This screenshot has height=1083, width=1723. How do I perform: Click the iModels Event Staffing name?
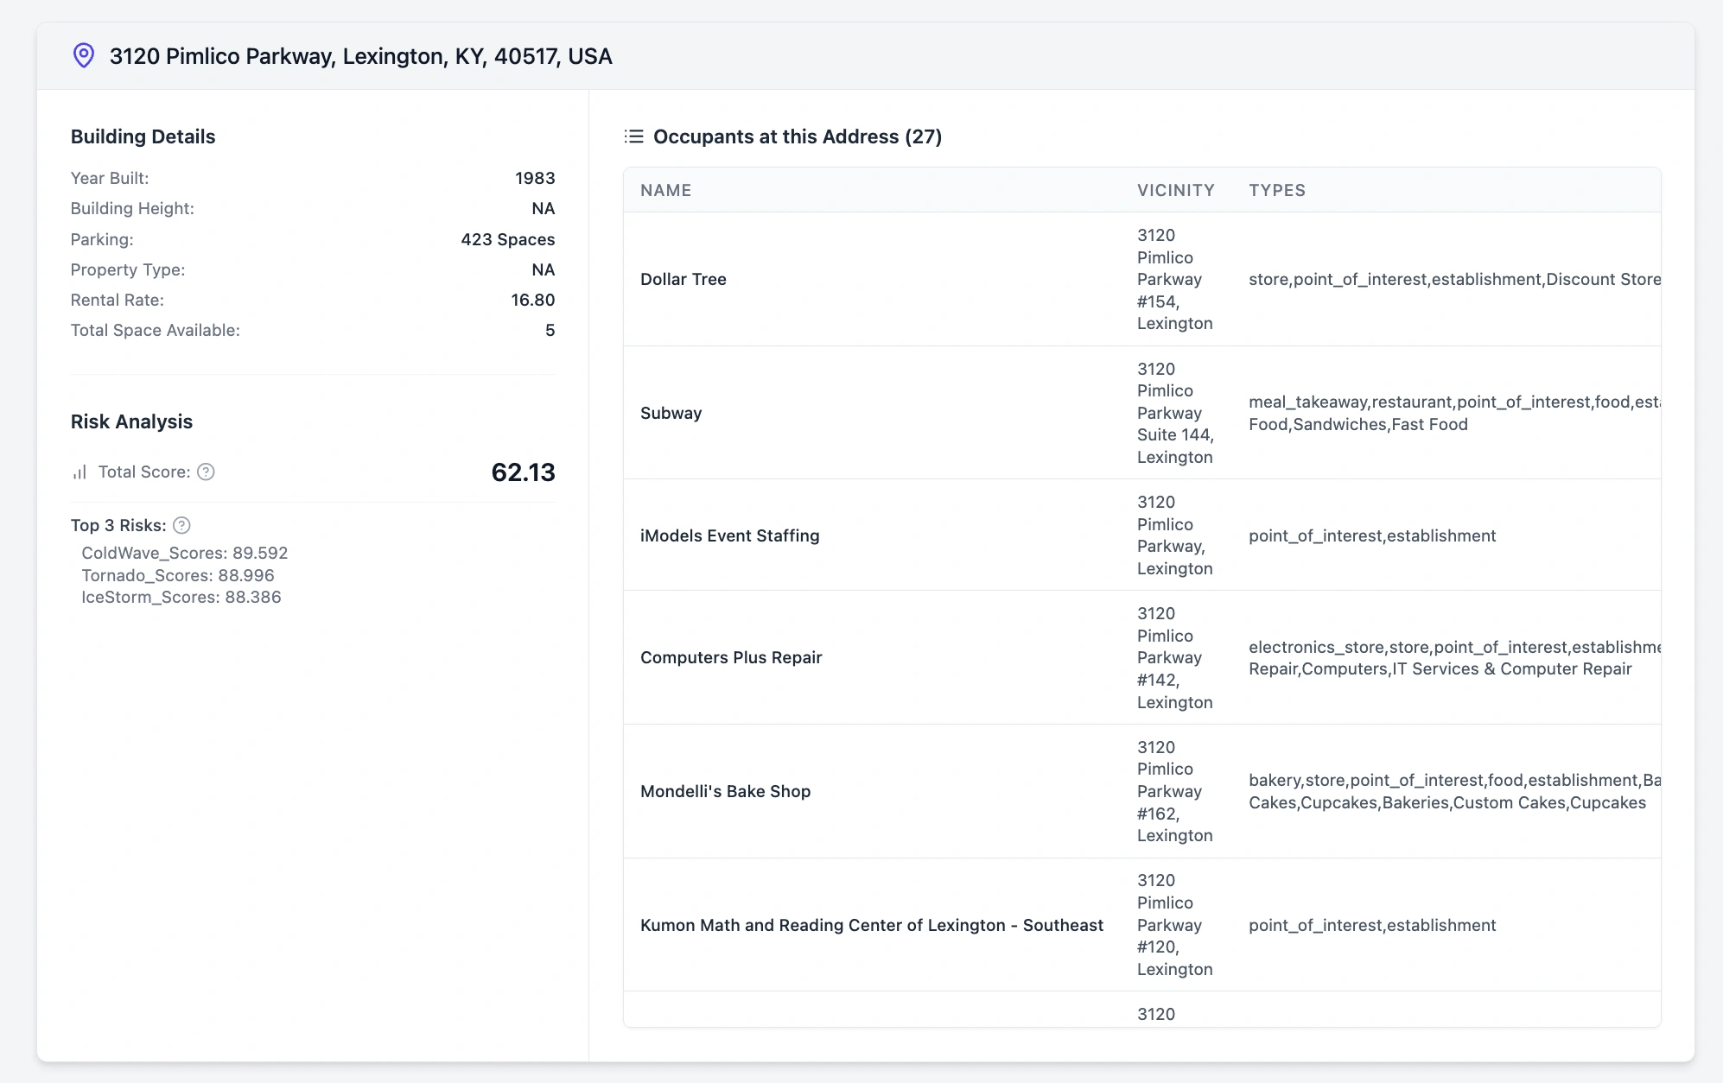click(x=730, y=535)
